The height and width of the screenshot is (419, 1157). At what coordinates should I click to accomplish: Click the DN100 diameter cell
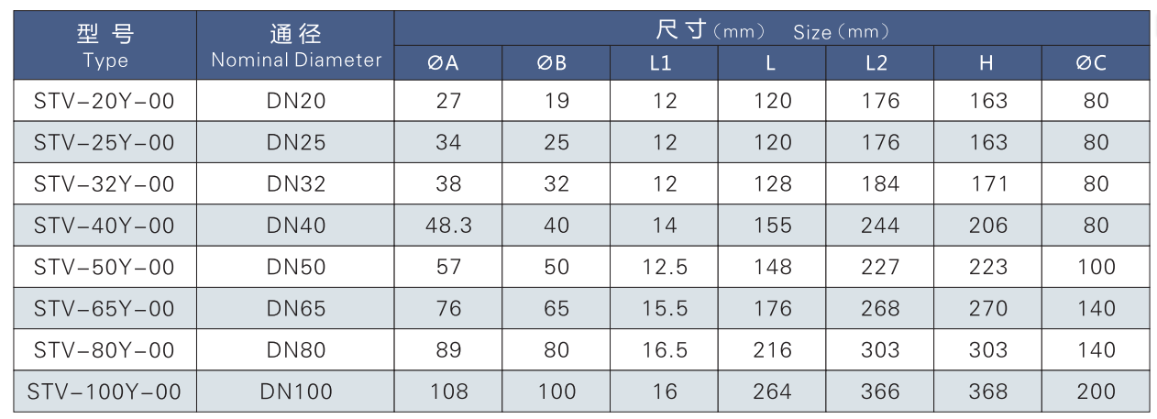click(x=295, y=392)
